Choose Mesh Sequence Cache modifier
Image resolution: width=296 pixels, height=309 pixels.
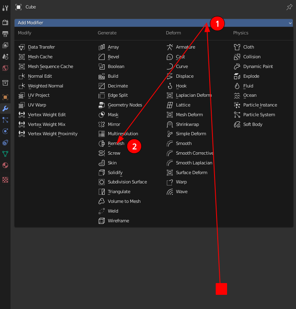coord(45,66)
